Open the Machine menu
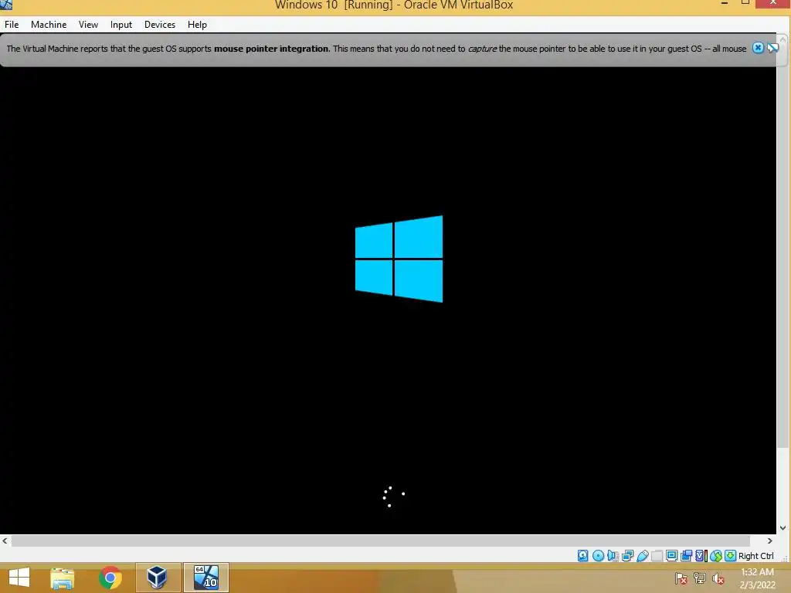Viewport: 791px width, 593px height. (x=49, y=25)
